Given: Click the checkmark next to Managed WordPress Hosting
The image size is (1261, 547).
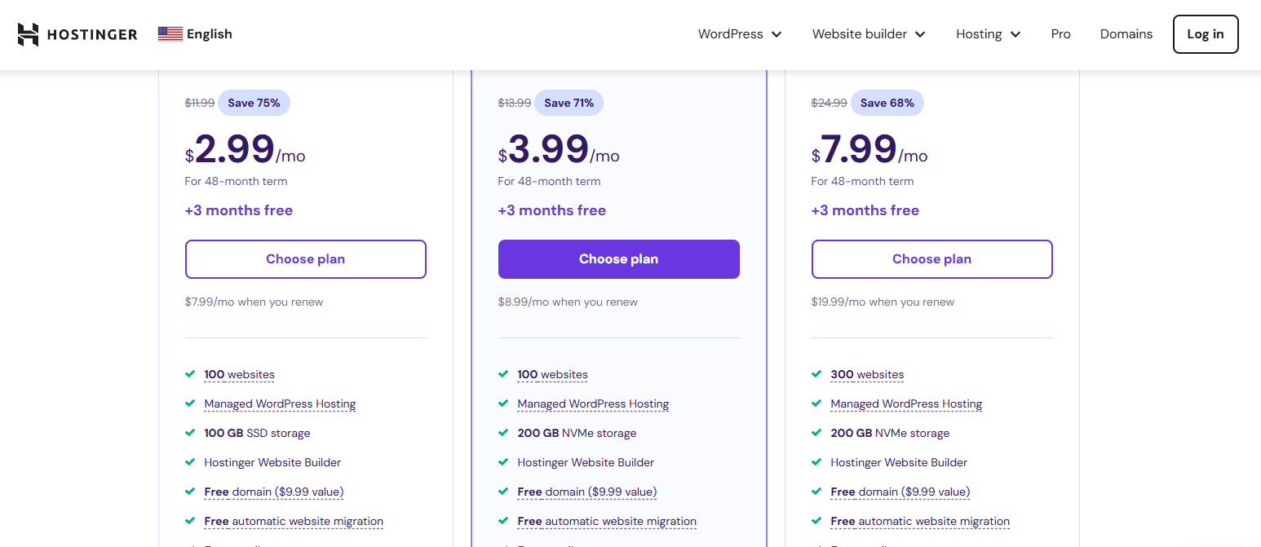Looking at the screenshot, I should tap(189, 404).
